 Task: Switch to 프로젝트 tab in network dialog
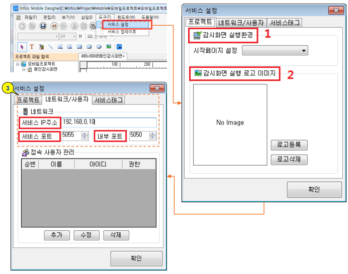(28, 100)
